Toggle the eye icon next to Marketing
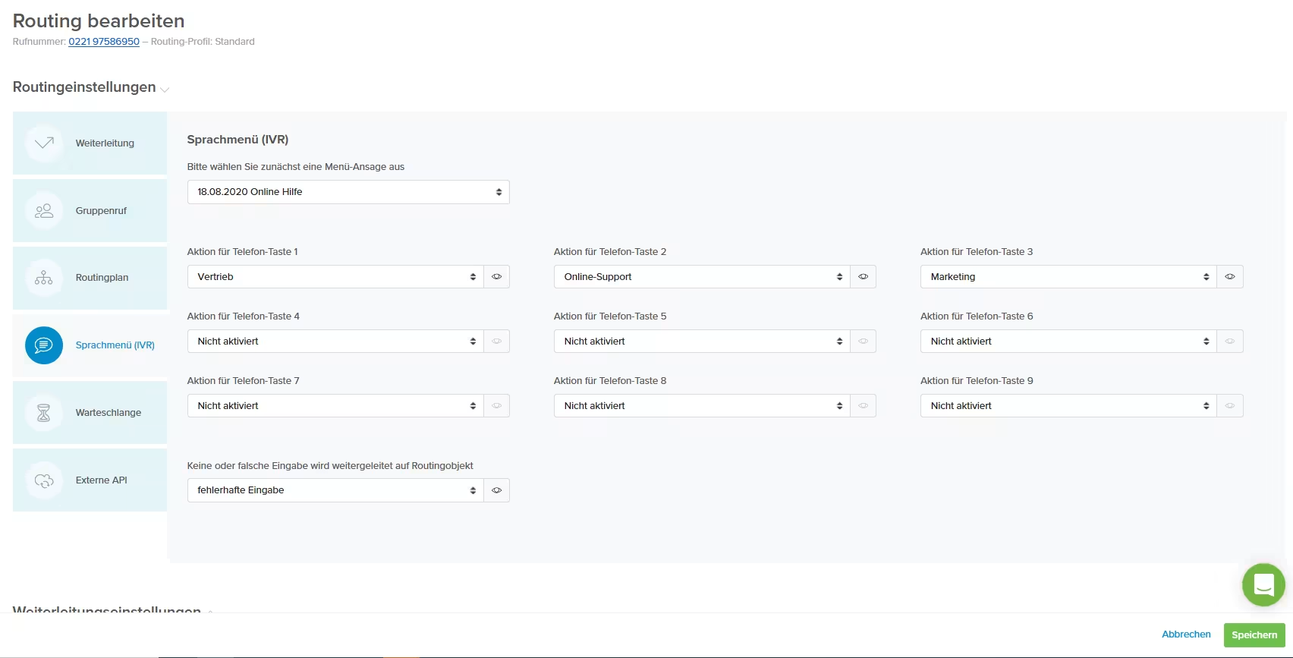1293x658 pixels. [1230, 277]
